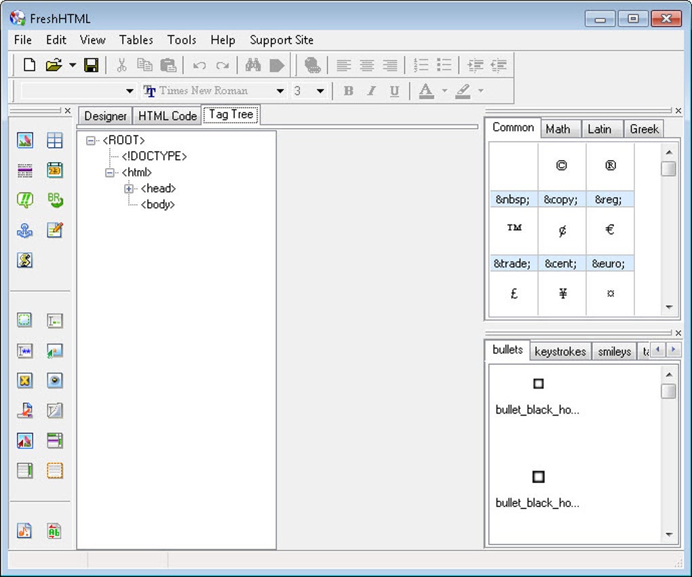Open the paragraph style dropdown
This screenshot has width=692, height=577.
[x=130, y=91]
